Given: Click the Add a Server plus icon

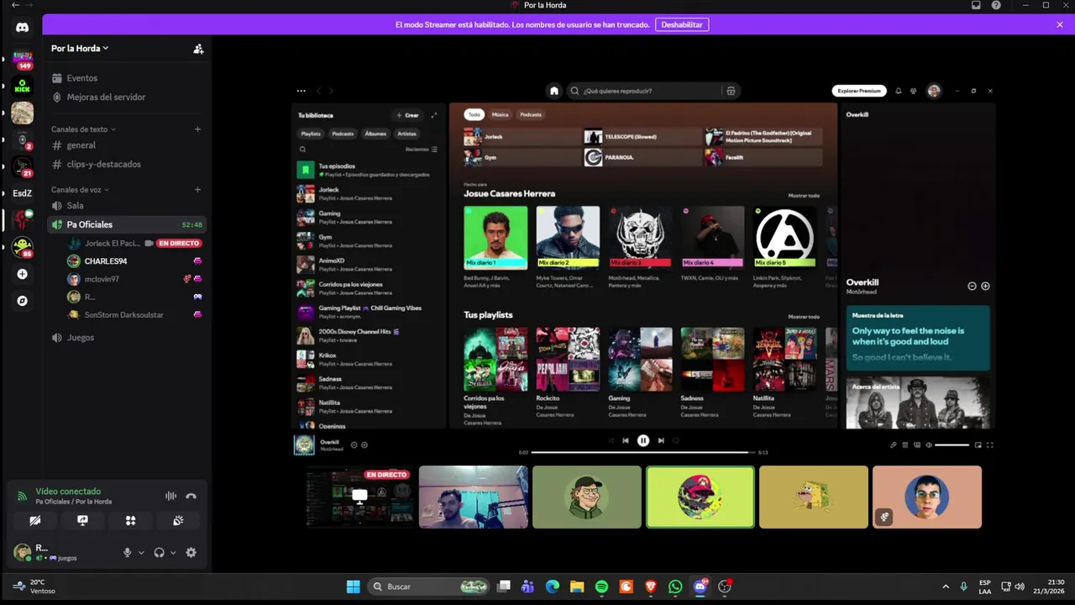Looking at the screenshot, I should pos(23,274).
